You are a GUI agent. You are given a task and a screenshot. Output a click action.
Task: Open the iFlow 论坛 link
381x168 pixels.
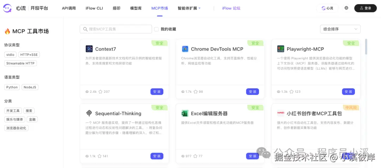pos(231,8)
